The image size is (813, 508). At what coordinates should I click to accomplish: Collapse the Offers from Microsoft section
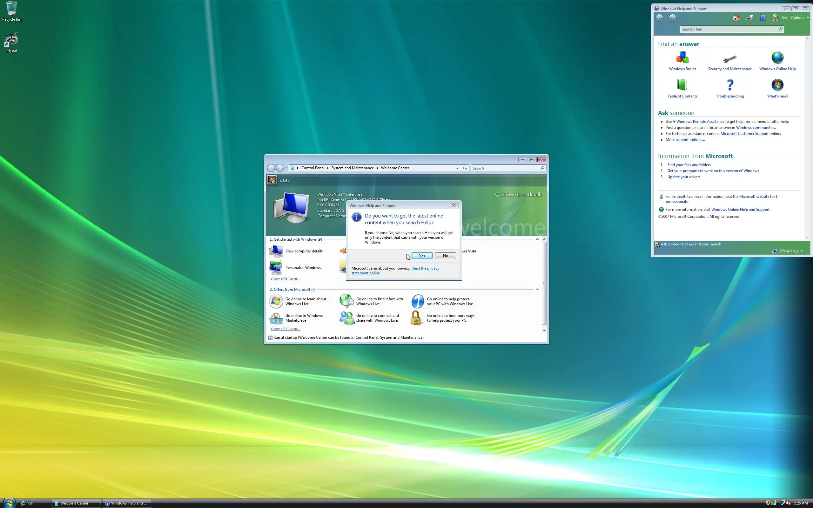click(x=537, y=289)
